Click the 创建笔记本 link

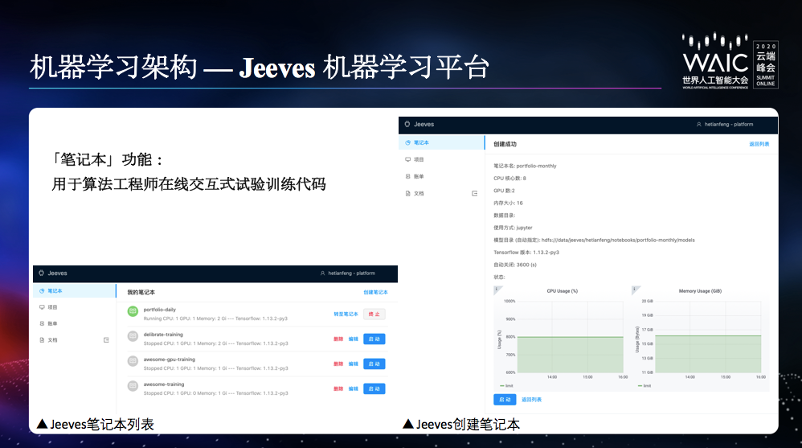click(375, 292)
